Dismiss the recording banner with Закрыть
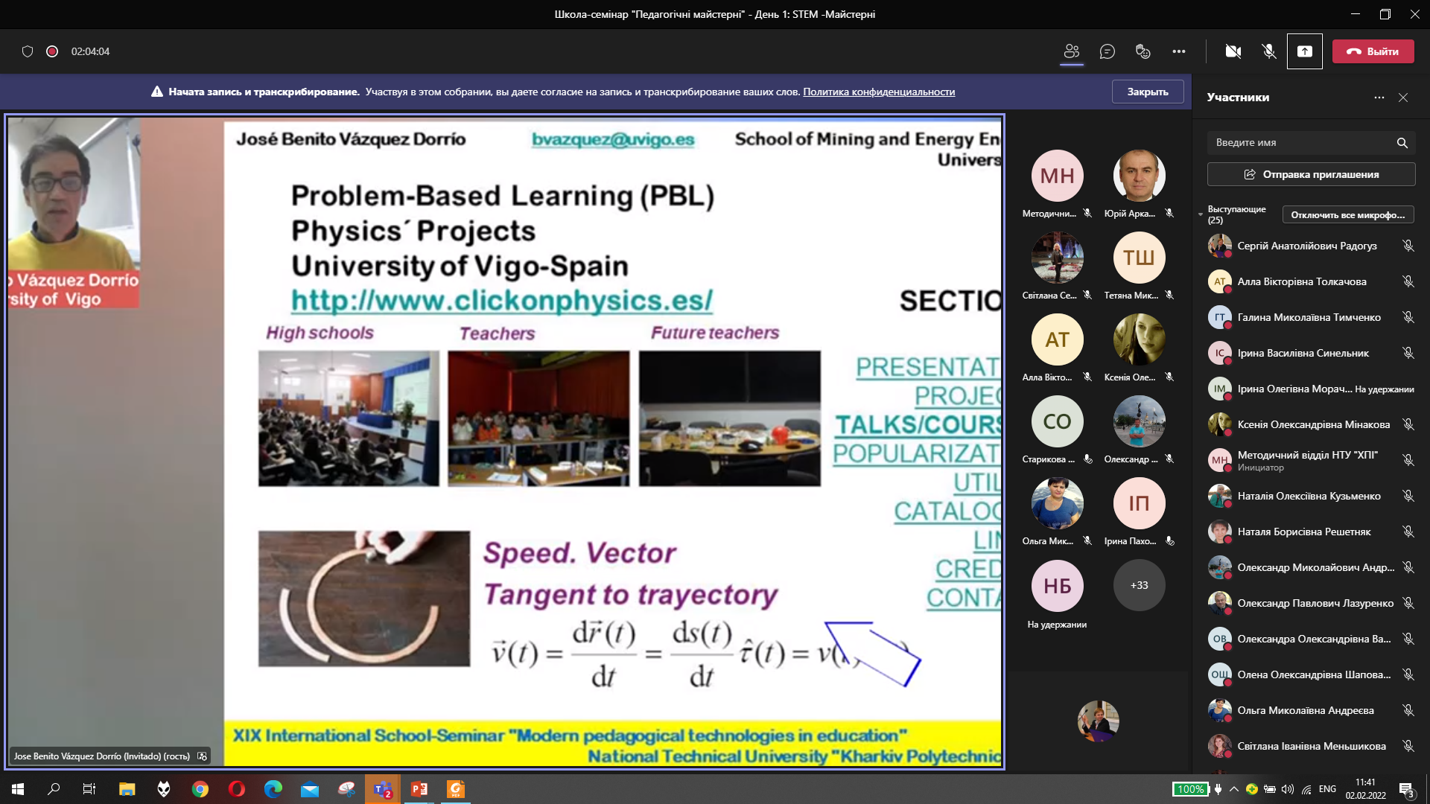1430x804 pixels. click(1148, 92)
